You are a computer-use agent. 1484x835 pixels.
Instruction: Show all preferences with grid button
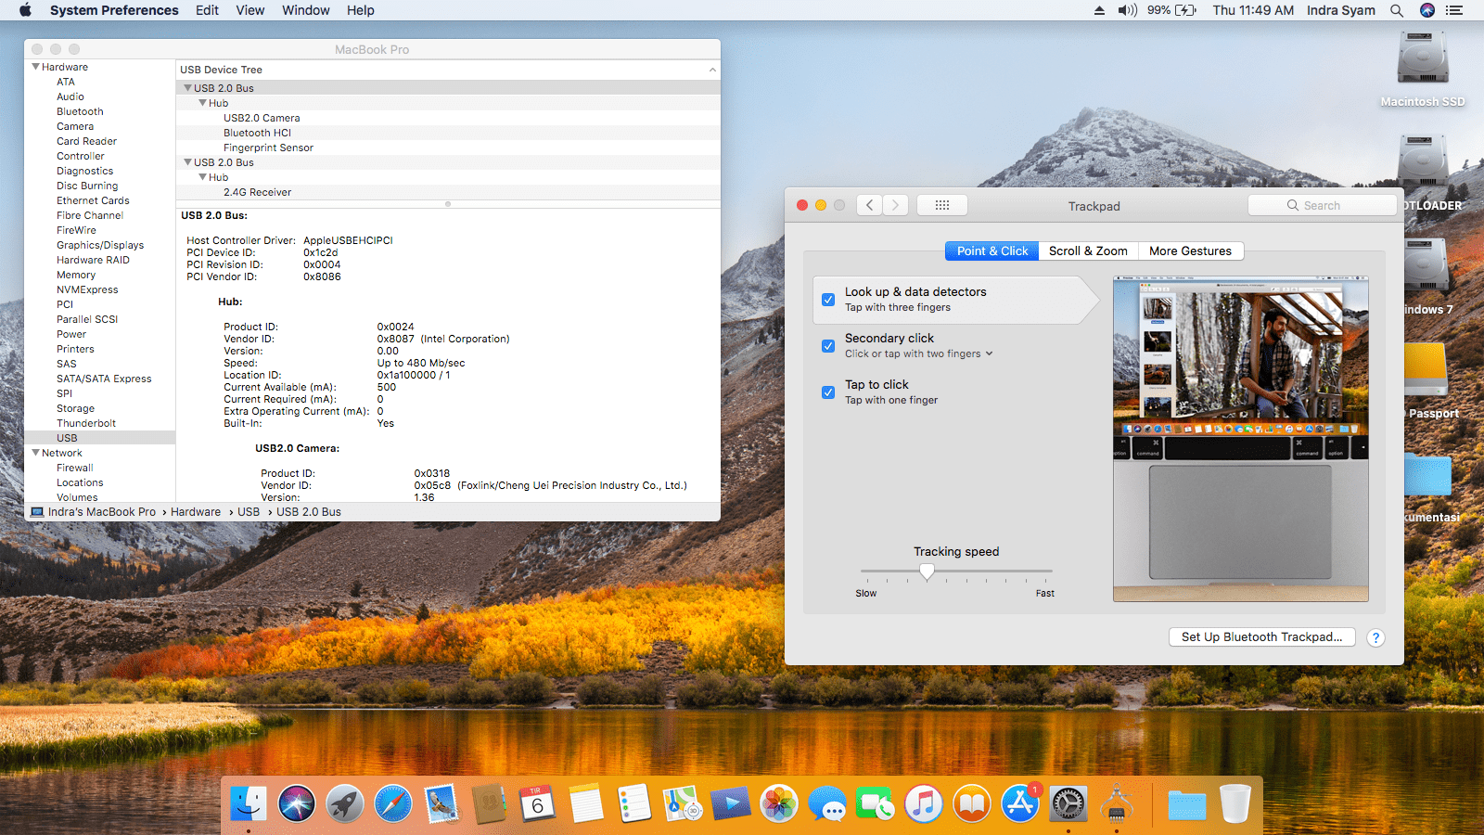tap(942, 205)
